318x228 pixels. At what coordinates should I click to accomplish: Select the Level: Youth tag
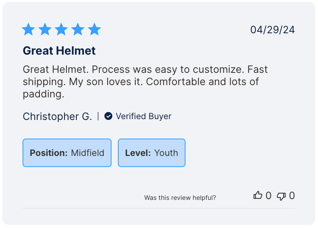click(x=151, y=153)
